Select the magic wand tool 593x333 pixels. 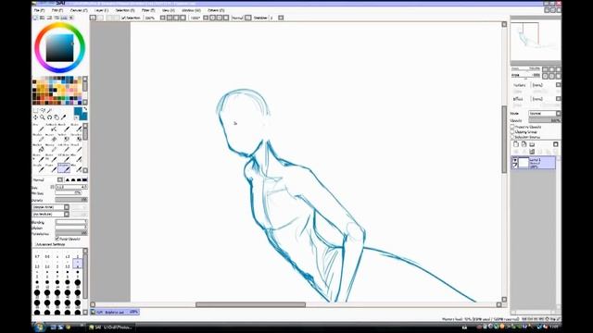click(49, 111)
